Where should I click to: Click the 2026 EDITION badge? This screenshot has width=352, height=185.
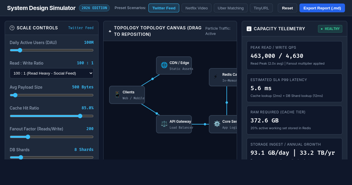[94, 8]
